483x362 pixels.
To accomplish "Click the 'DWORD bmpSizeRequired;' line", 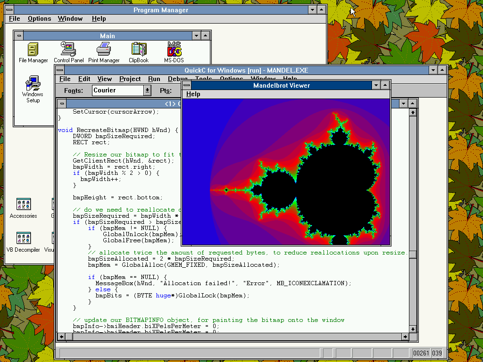I will point(114,136).
